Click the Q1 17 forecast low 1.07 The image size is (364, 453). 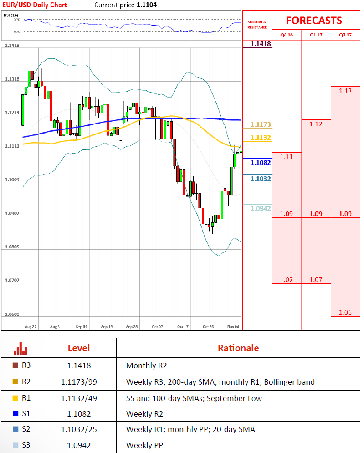(x=316, y=280)
